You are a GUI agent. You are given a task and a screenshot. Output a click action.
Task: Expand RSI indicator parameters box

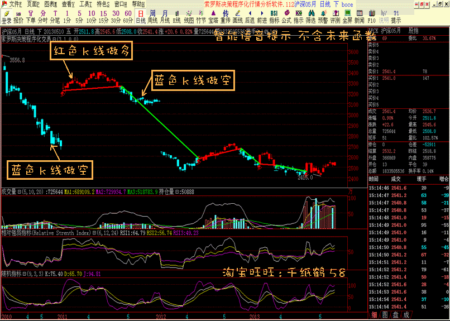tap(94, 233)
